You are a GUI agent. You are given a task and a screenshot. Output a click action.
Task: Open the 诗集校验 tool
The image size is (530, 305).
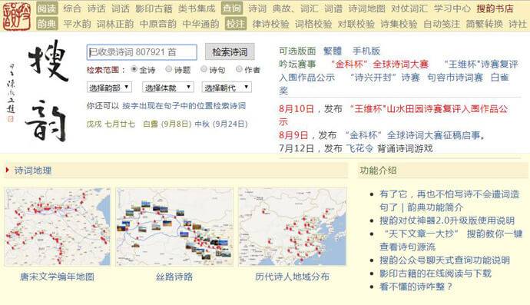pyautogui.click(x=399, y=24)
